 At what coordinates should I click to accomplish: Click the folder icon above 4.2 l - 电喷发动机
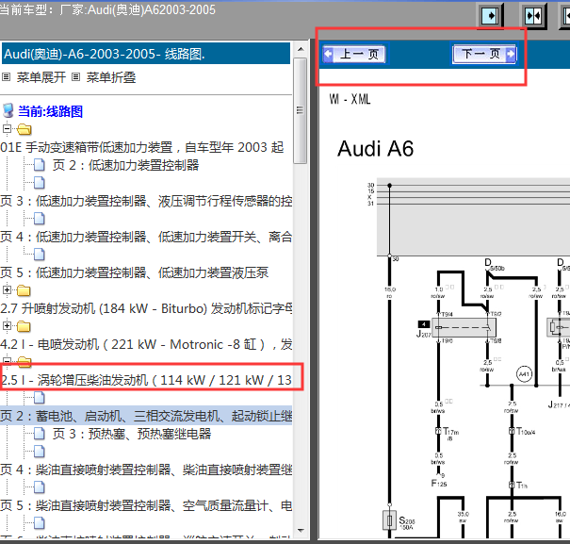point(24,326)
